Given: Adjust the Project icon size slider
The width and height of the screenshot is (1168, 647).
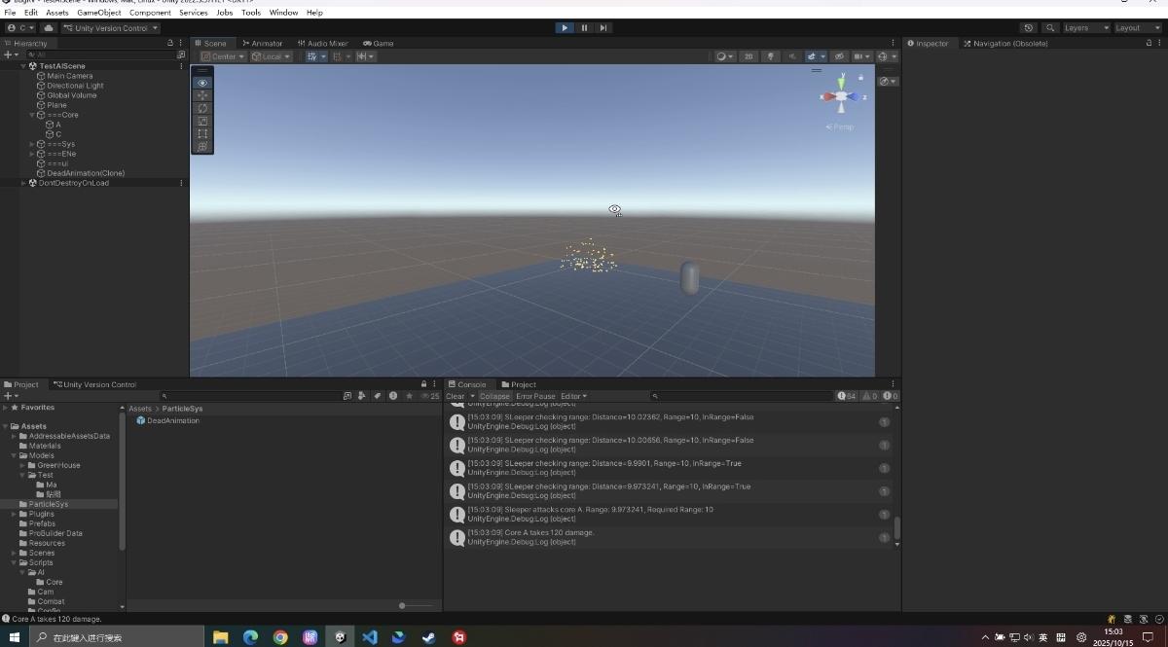Looking at the screenshot, I should (x=403, y=606).
